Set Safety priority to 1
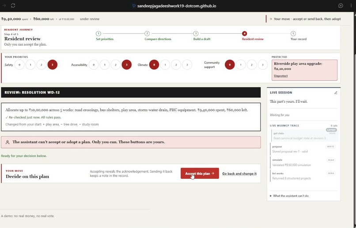Image resolution: width=356 pixels, height=228 pixels. (30, 65)
